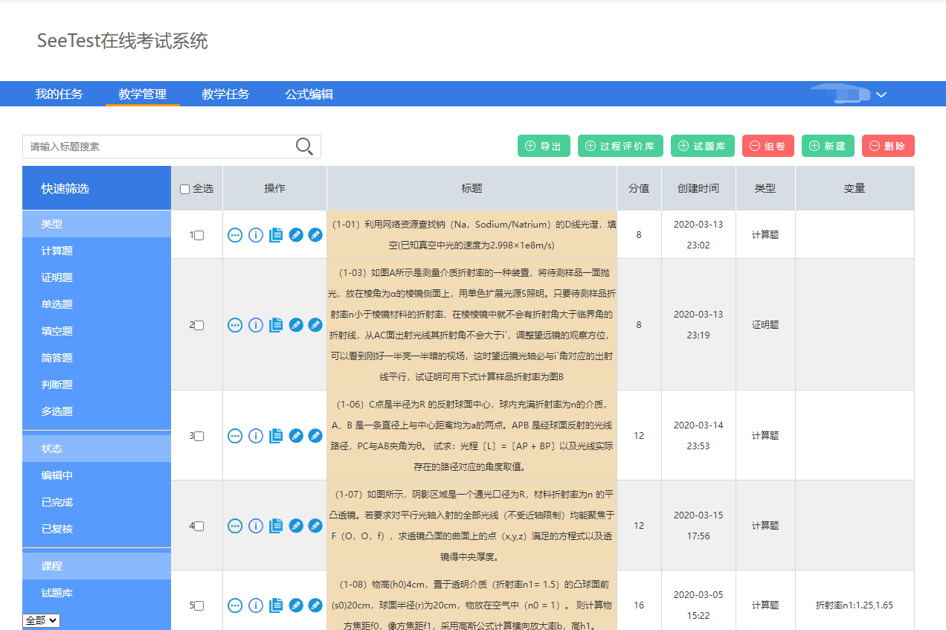This screenshot has width=946, height=630.
Task: View info icon for question (1-03)
Action: (256, 325)
